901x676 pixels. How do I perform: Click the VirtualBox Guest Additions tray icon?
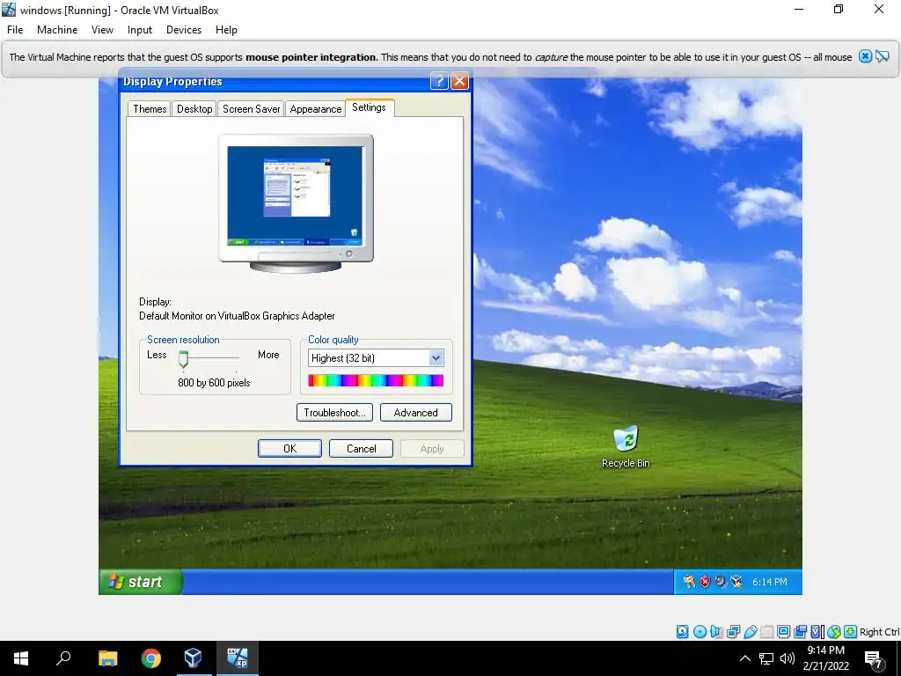pyautogui.click(x=736, y=582)
